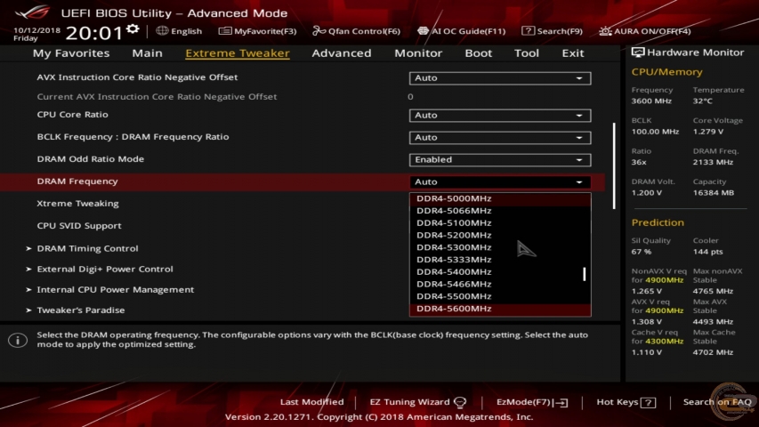Click the Hardware Monitor screen icon

click(x=637, y=52)
